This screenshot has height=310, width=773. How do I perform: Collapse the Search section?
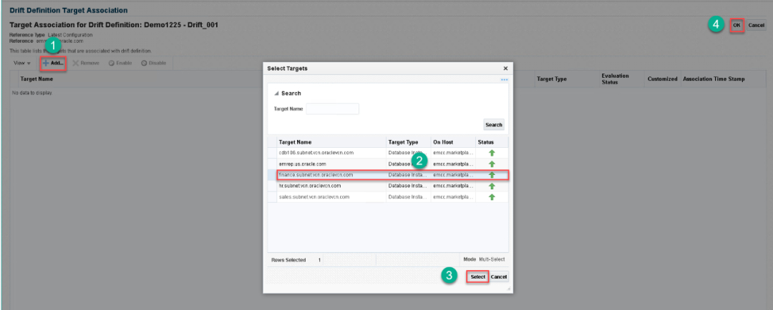point(276,94)
